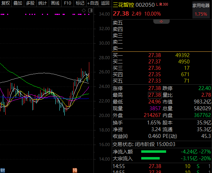Open the 预 forecast marker on timeline
This screenshot has width=212, height=173.
(x=75, y=170)
